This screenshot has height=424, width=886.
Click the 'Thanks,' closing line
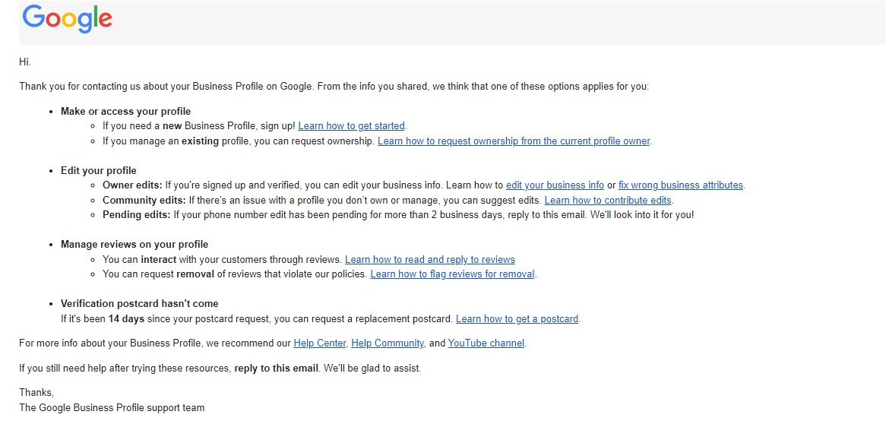(x=36, y=393)
